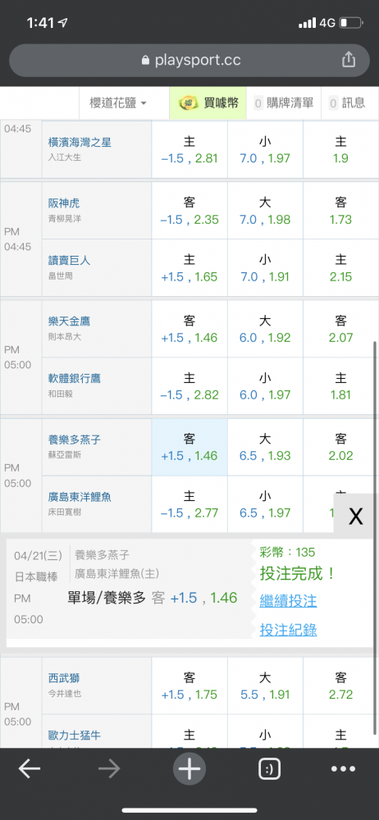
Task: Click the 投注完成! confirmation text
Action: tap(297, 574)
